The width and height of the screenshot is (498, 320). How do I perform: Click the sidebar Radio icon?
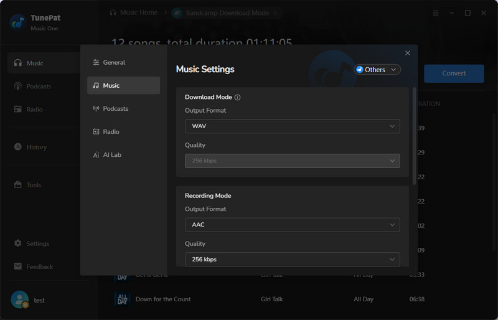(18, 110)
